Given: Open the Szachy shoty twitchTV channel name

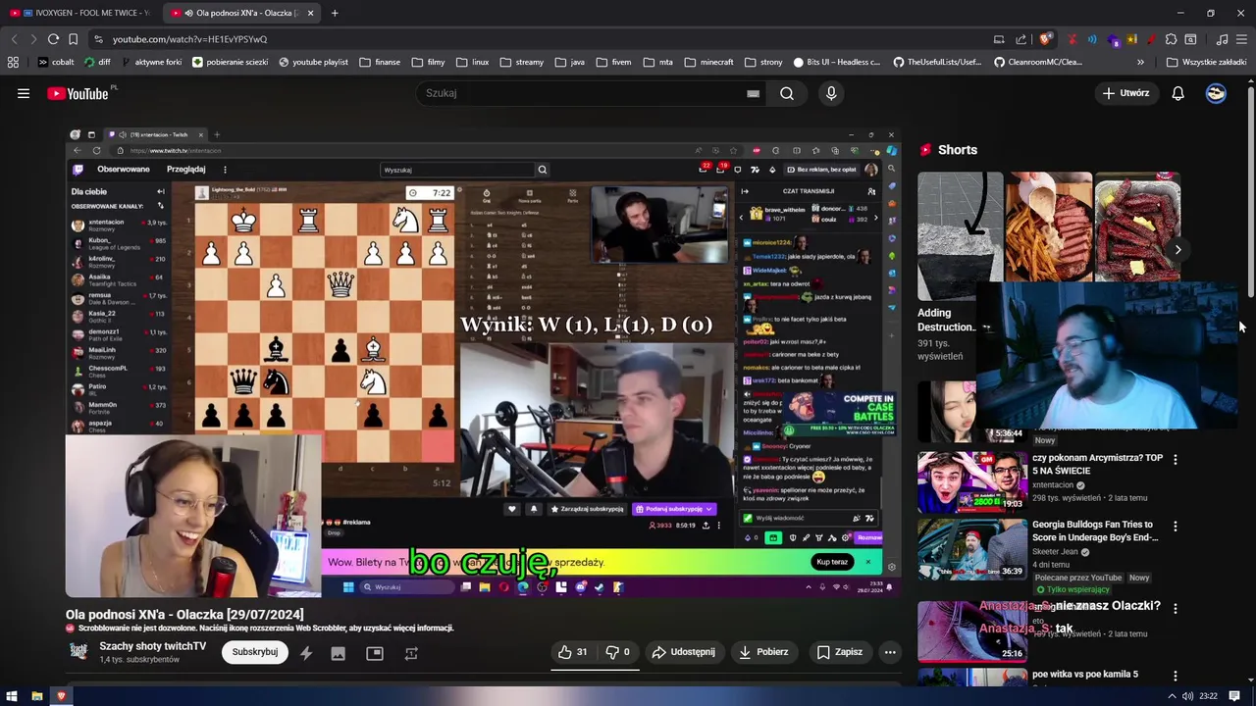Looking at the screenshot, I should click(152, 646).
